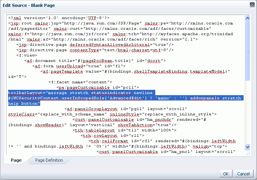Click the af:document title line

point(95,61)
